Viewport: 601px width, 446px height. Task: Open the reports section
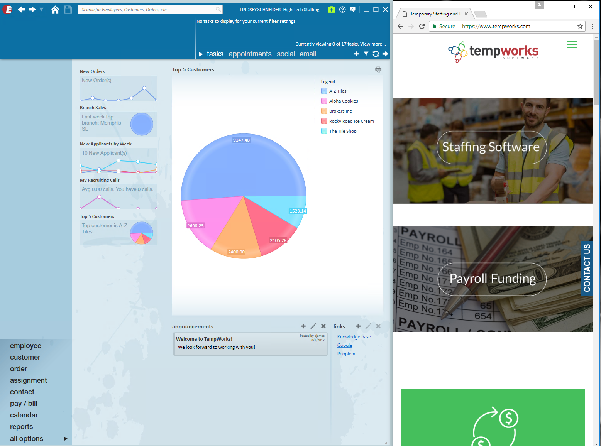tap(21, 427)
